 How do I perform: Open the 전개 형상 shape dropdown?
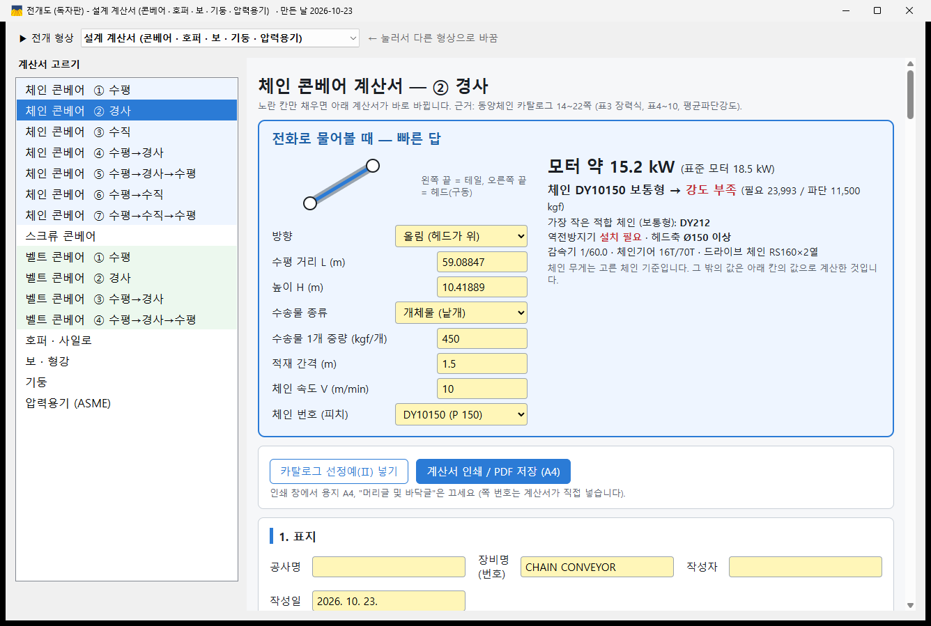[220, 38]
